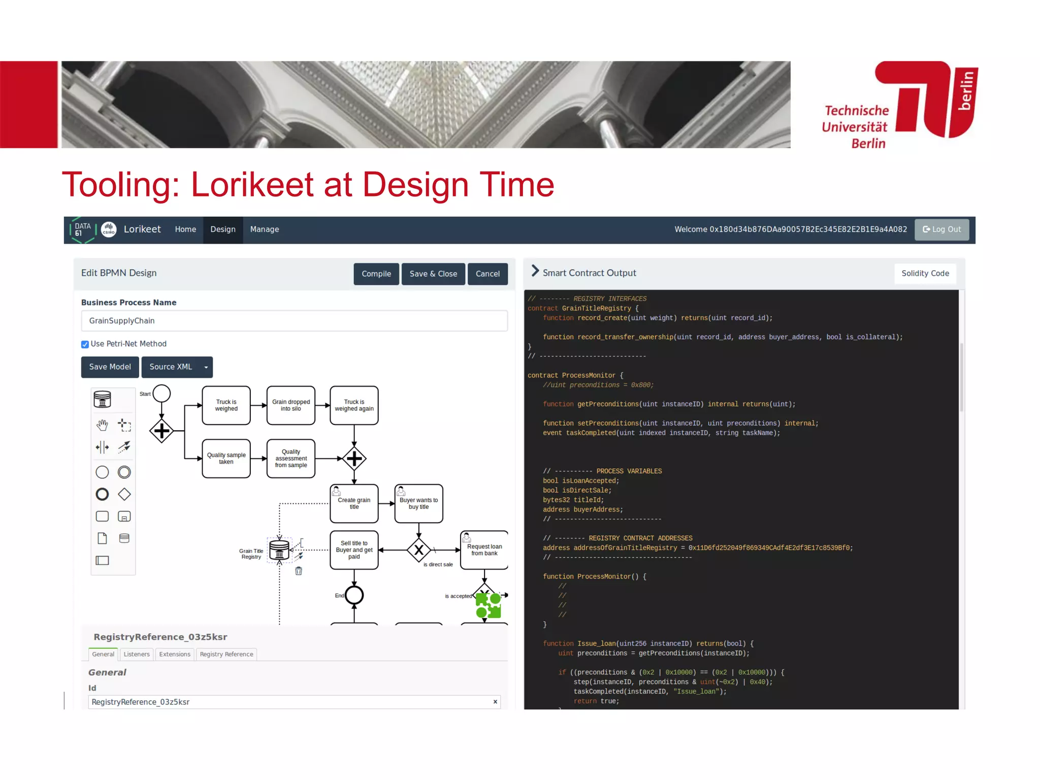This screenshot has height=780, width=1040.
Task: Click the Log Out button
Action: [x=941, y=230]
